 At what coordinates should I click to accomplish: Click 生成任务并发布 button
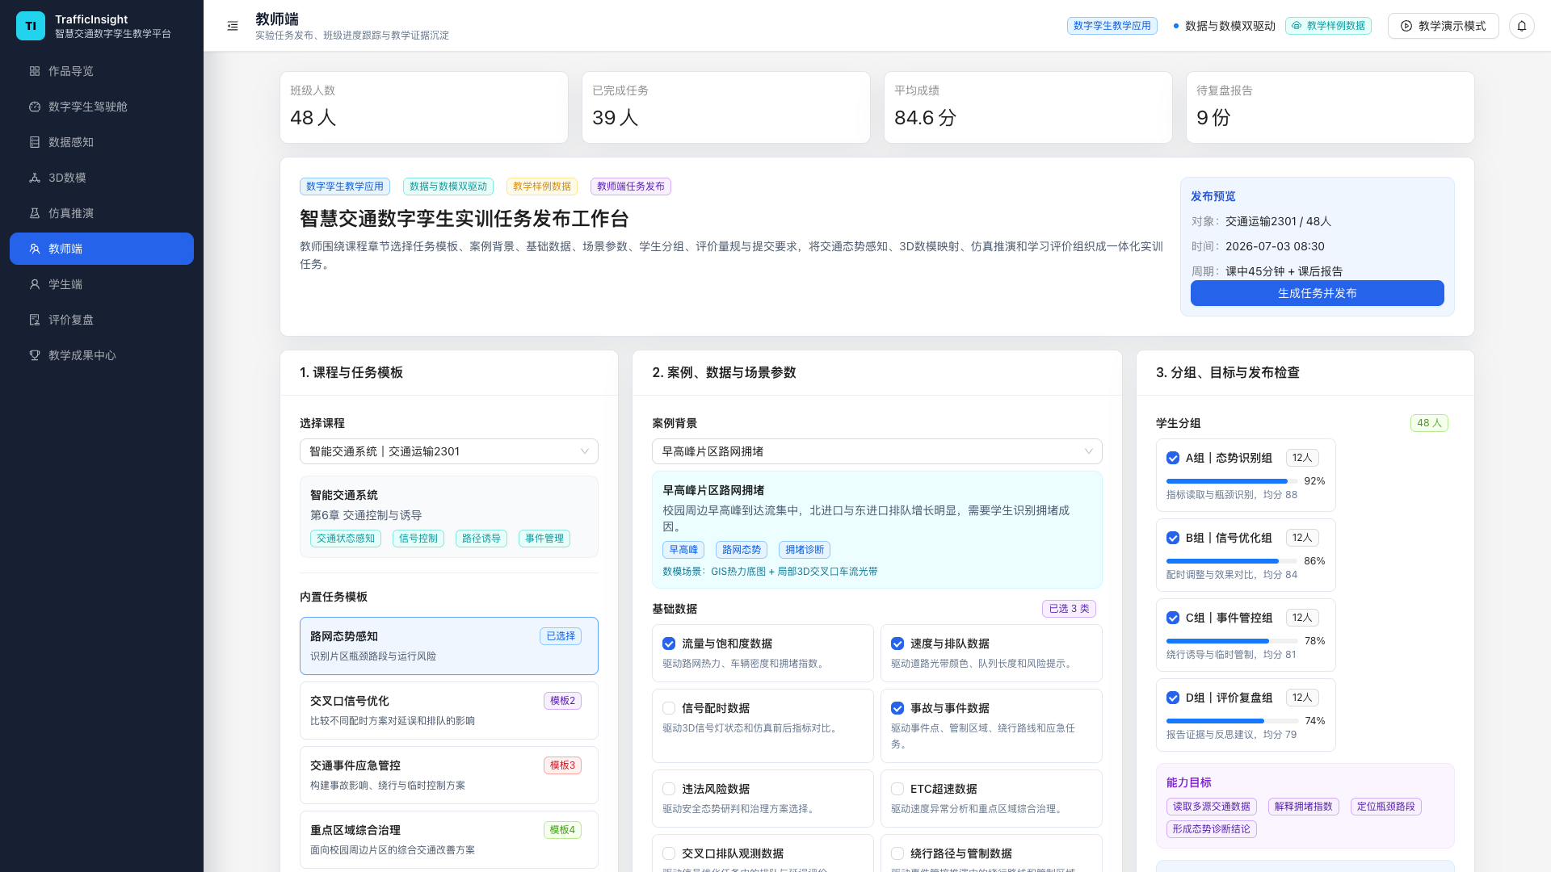tap(1318, 293)
